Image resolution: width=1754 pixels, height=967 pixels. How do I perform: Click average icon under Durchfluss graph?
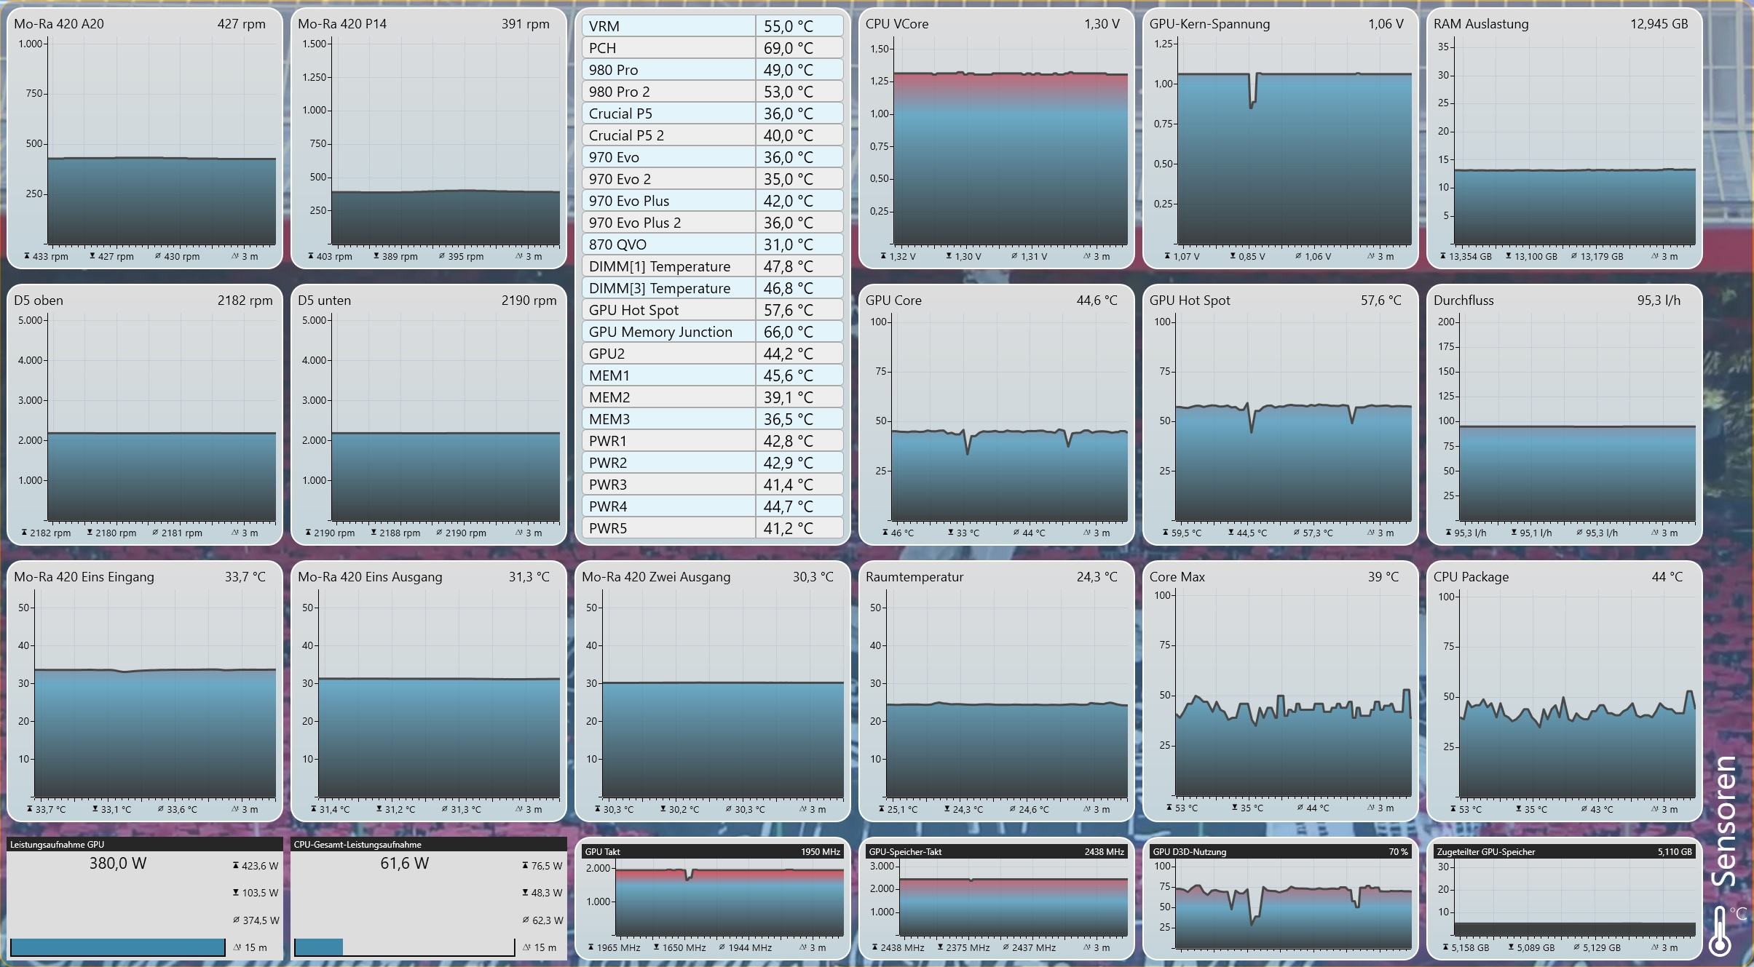click(x=1579, y=533)
